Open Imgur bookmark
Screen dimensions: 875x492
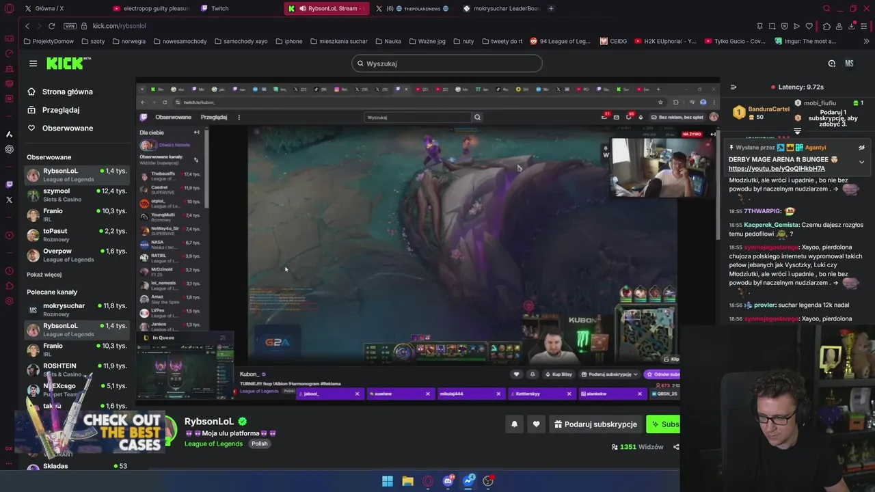coord(805,41)
